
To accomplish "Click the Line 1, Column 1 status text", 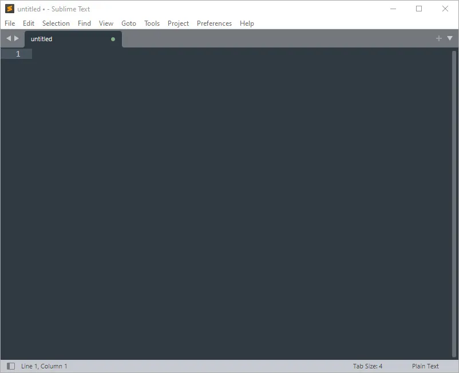I will pos(44,366).
